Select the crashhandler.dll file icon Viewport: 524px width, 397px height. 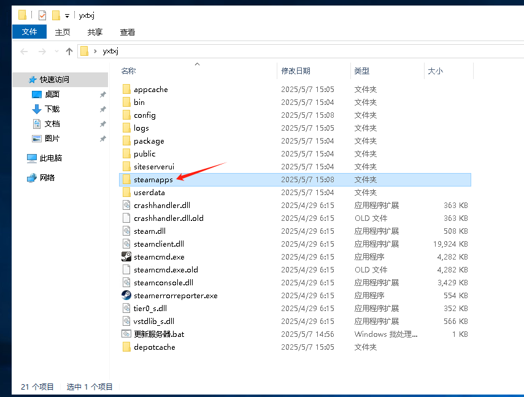click(126, 205)
